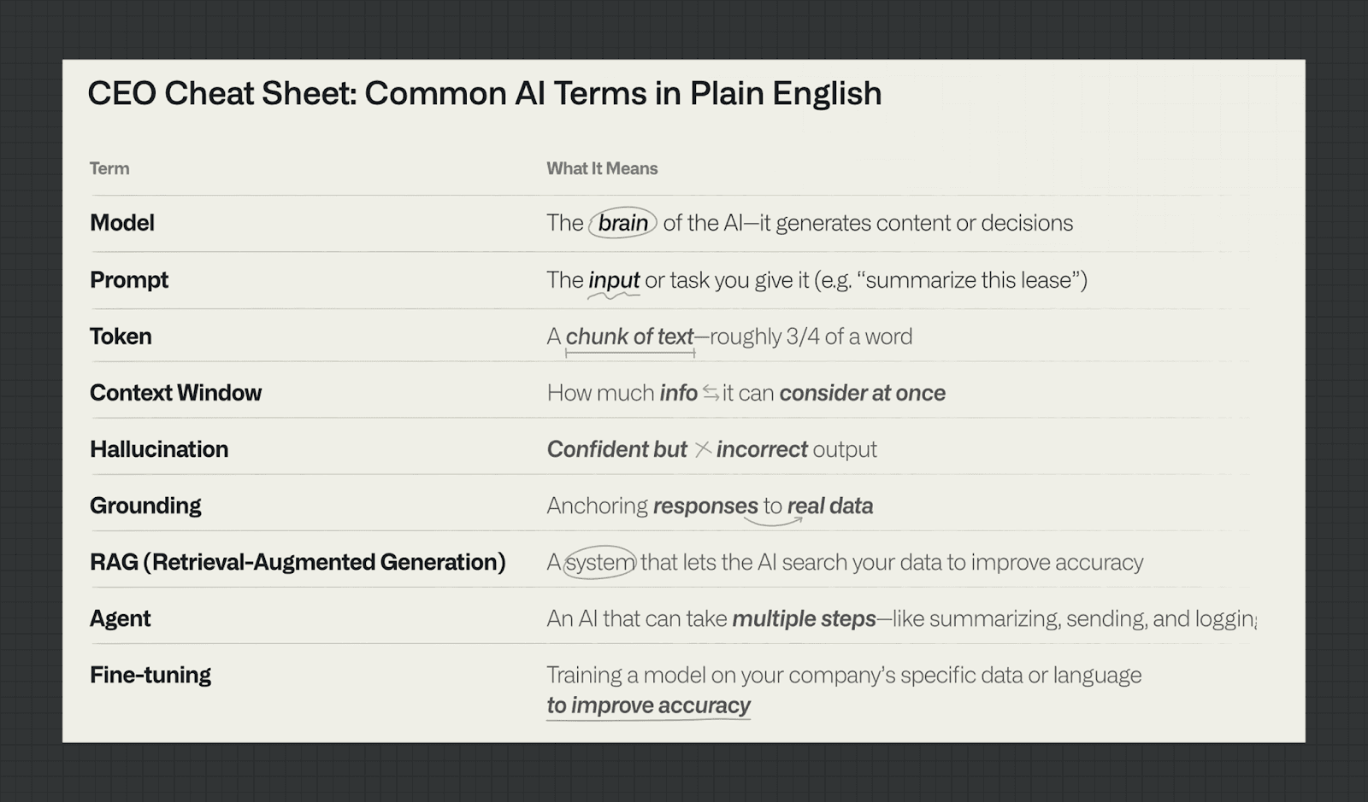Click the X mark icon before 'incorrect'

click(x=703, y=449)
